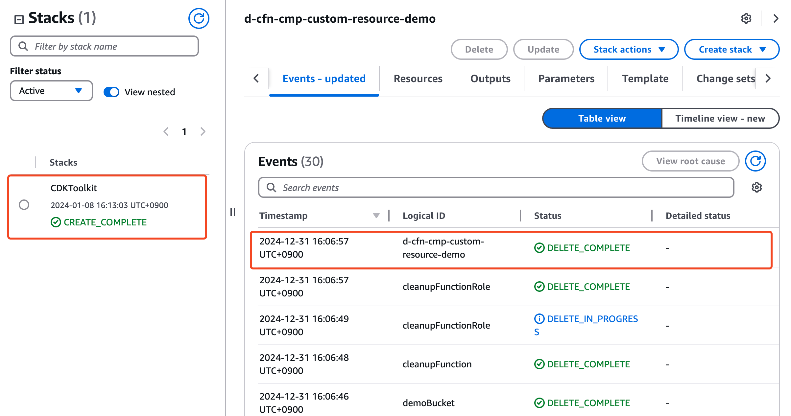
Task: Switch to Timeline view - new
Action: point(720,118)
